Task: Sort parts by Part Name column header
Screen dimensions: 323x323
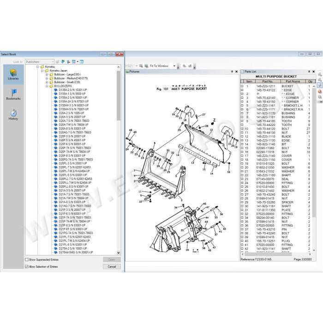Action: 293,81
